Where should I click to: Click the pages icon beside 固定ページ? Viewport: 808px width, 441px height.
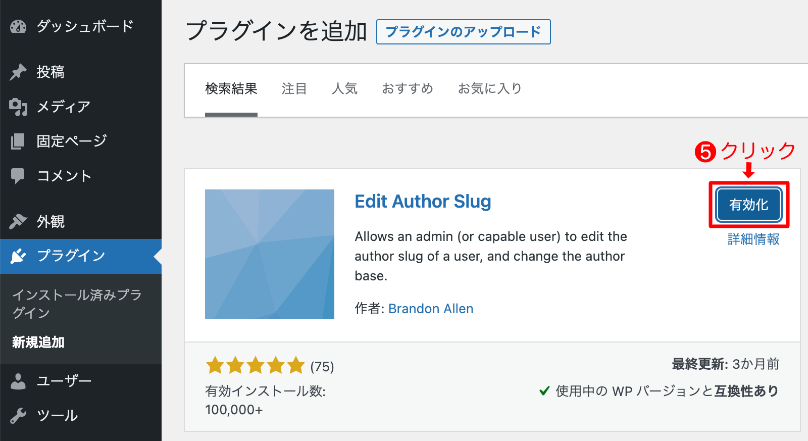(x=18, y=141)
